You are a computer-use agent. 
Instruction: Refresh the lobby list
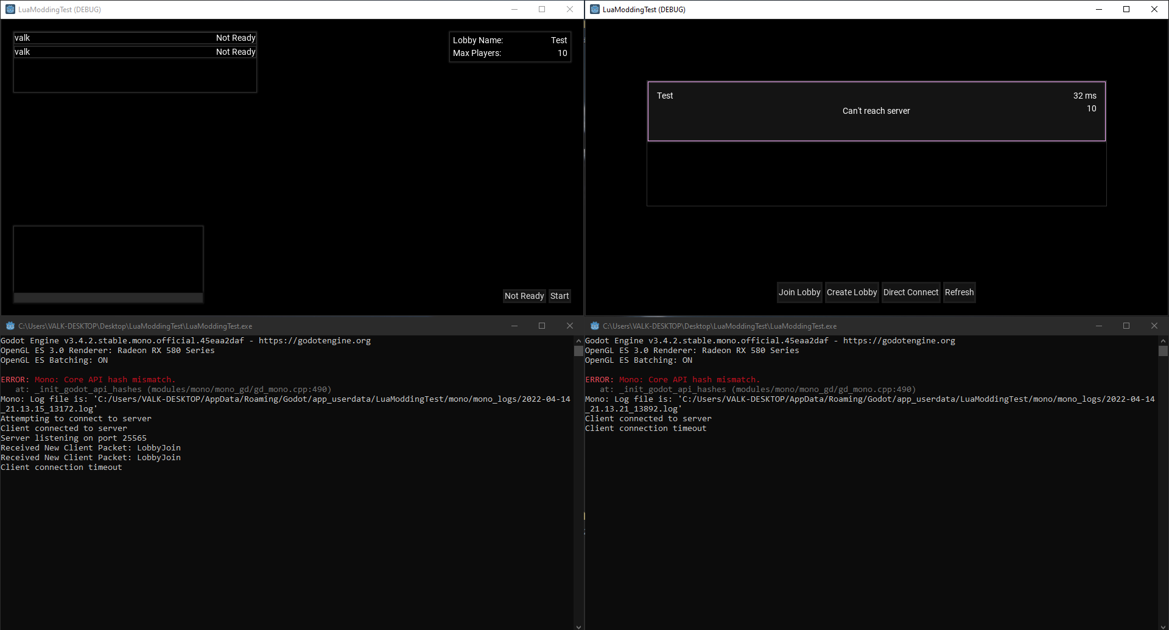(959, 292)
